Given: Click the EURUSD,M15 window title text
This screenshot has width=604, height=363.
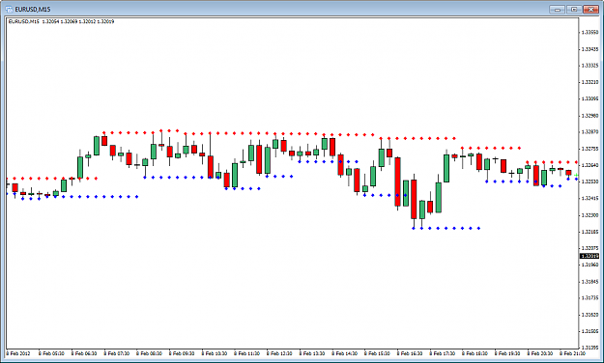Looking at the screenshot, I should tap(33, 10).
